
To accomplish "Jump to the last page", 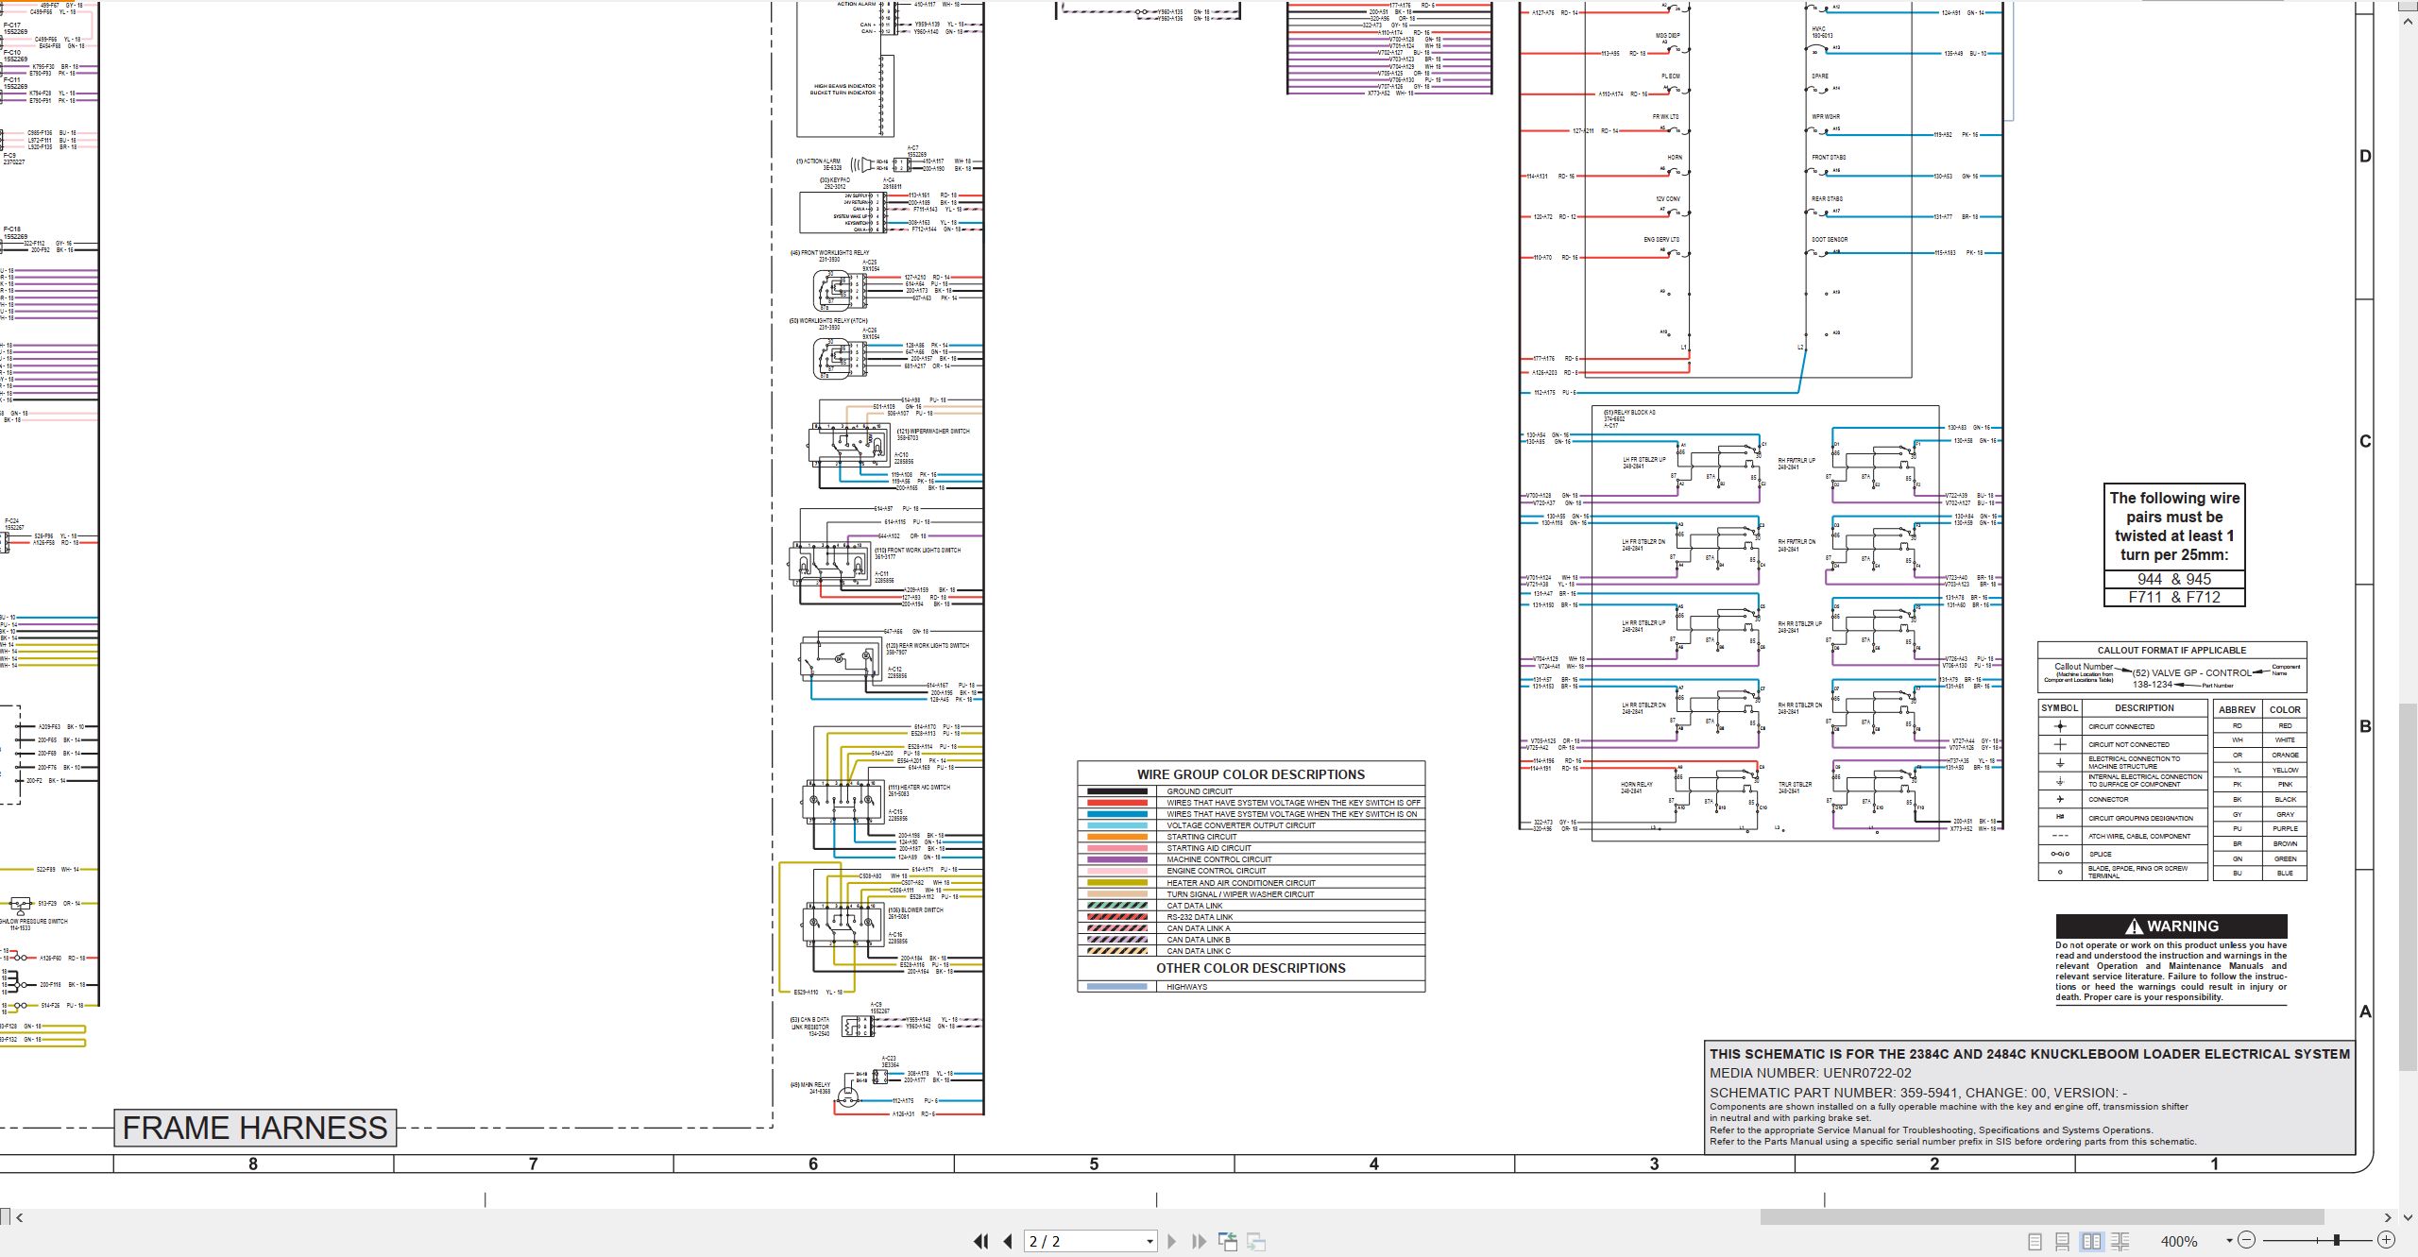I will 1199,1242.
